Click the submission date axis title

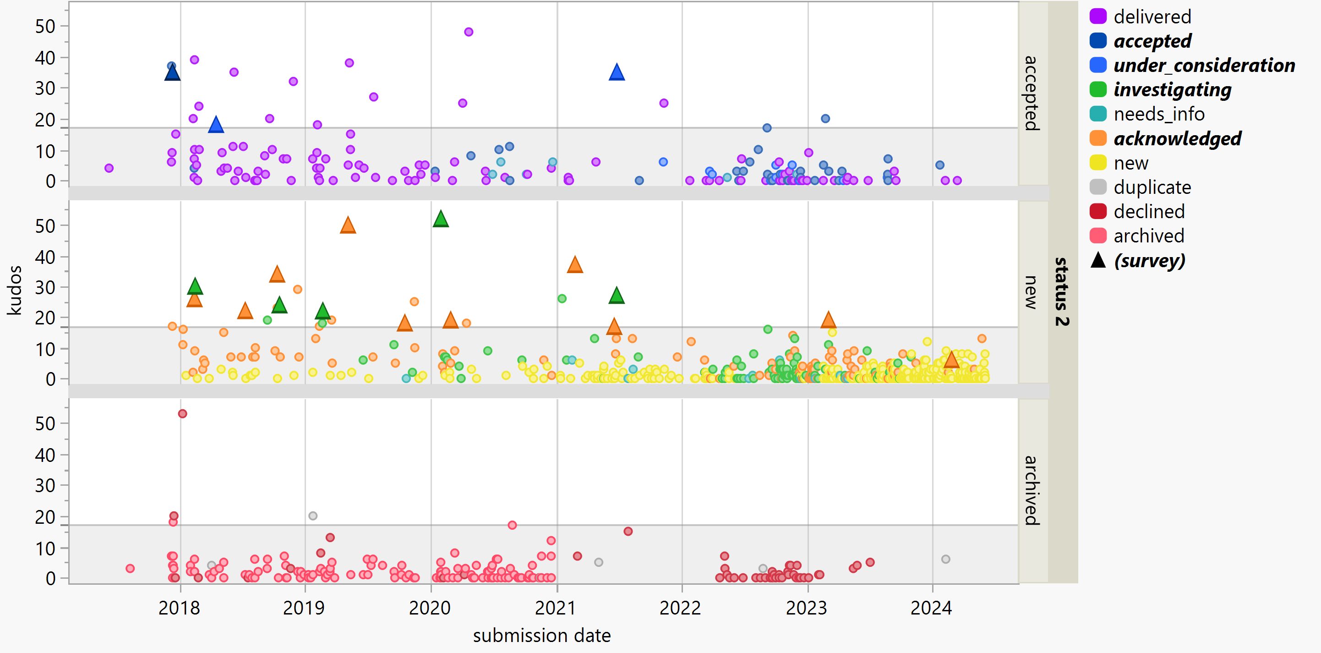(x=541, y=636)
